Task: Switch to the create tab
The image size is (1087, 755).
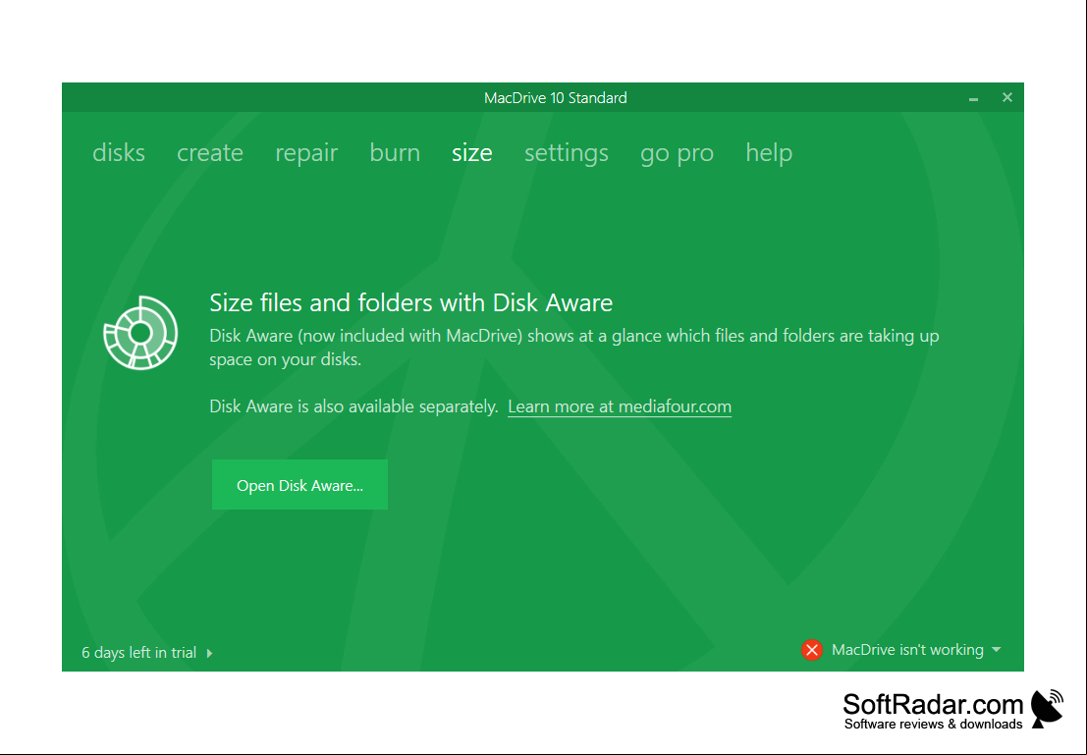Action: [210, 152]
